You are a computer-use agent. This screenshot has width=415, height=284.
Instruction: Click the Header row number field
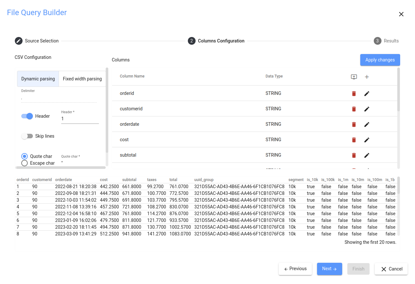pyautogui.click(x=80, y=119)
